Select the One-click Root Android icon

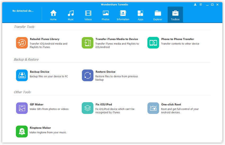[x=153, y=108]
